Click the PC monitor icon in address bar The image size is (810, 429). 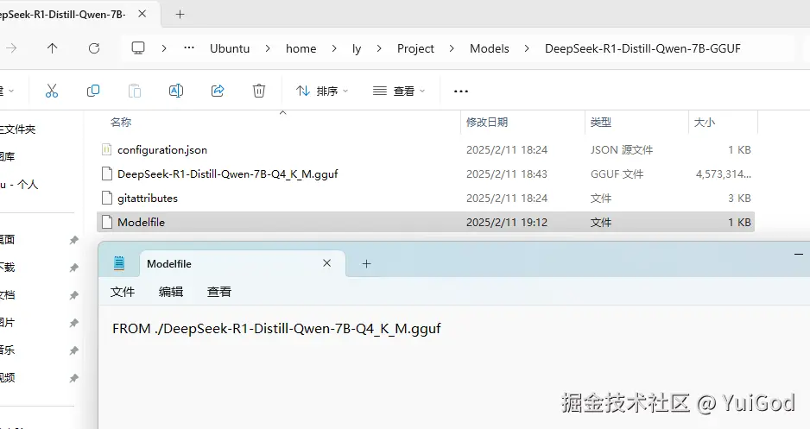(x=138, y=48)
